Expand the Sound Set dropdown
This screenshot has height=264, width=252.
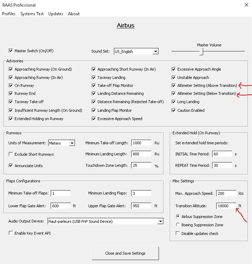(x=156, y=51)
